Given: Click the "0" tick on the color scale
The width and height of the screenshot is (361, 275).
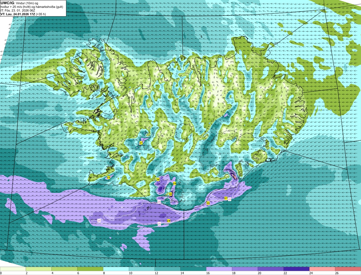Looking at the screenshot, I should coord(1,273).
